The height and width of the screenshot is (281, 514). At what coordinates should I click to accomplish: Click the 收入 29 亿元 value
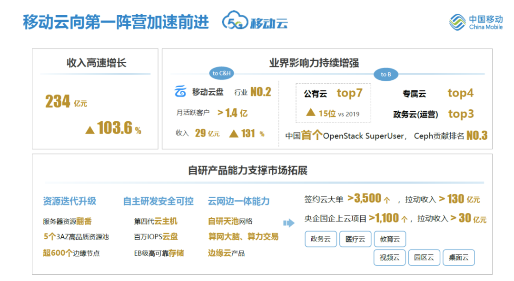(198, 133)
